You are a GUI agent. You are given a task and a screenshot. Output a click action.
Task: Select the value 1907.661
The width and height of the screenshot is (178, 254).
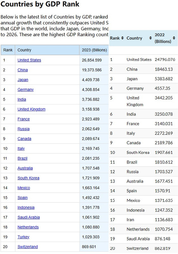164,152
